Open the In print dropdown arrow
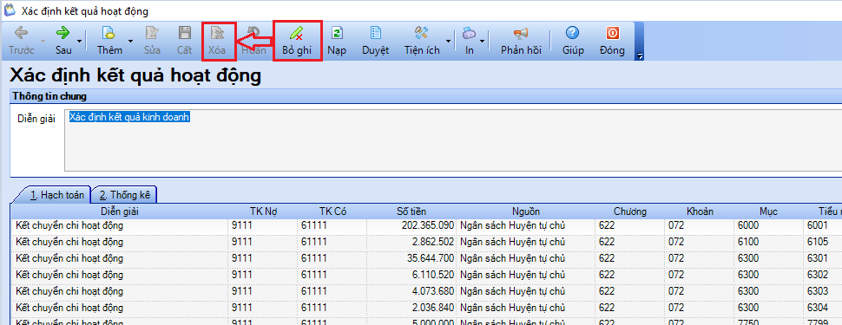 point(483,41)
